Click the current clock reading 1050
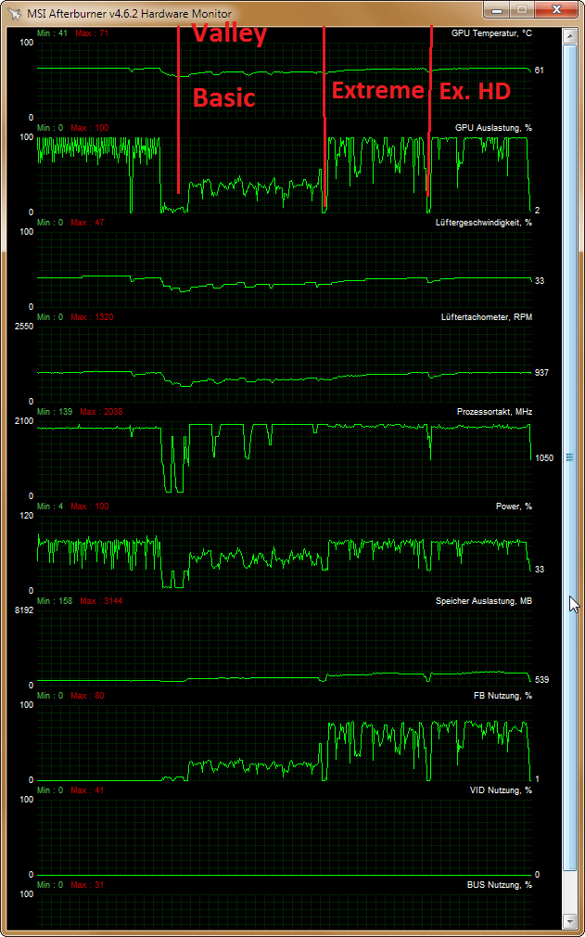 click(x=544, y=458)
